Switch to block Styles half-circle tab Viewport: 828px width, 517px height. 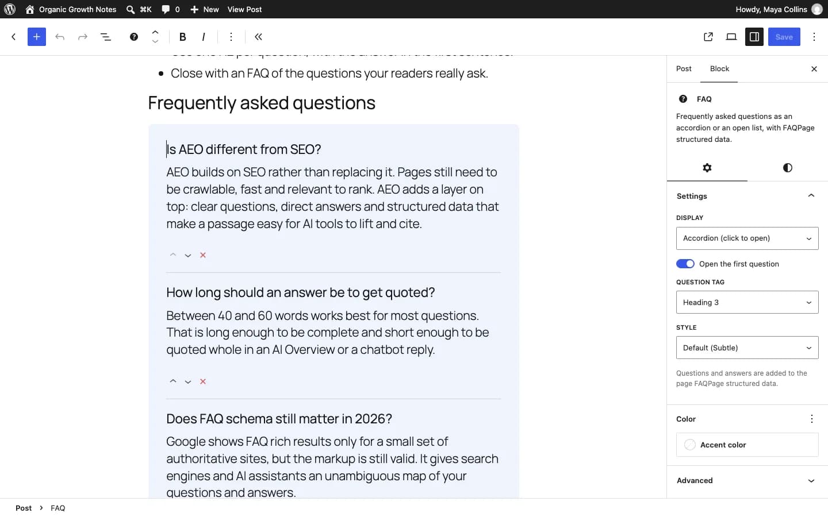tap(788, 168)
